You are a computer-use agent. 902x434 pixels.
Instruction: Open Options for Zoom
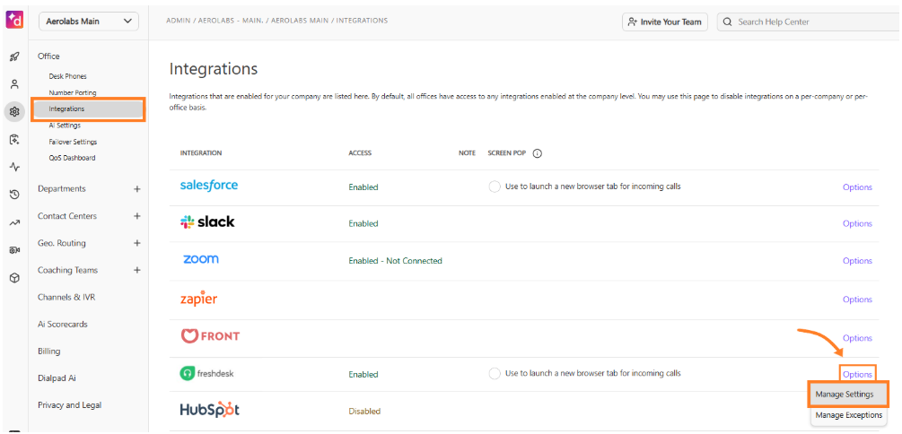(857, 261)
